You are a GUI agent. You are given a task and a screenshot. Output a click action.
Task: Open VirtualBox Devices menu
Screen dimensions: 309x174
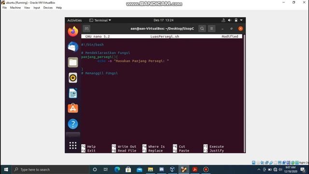click(x=48, y=8)
